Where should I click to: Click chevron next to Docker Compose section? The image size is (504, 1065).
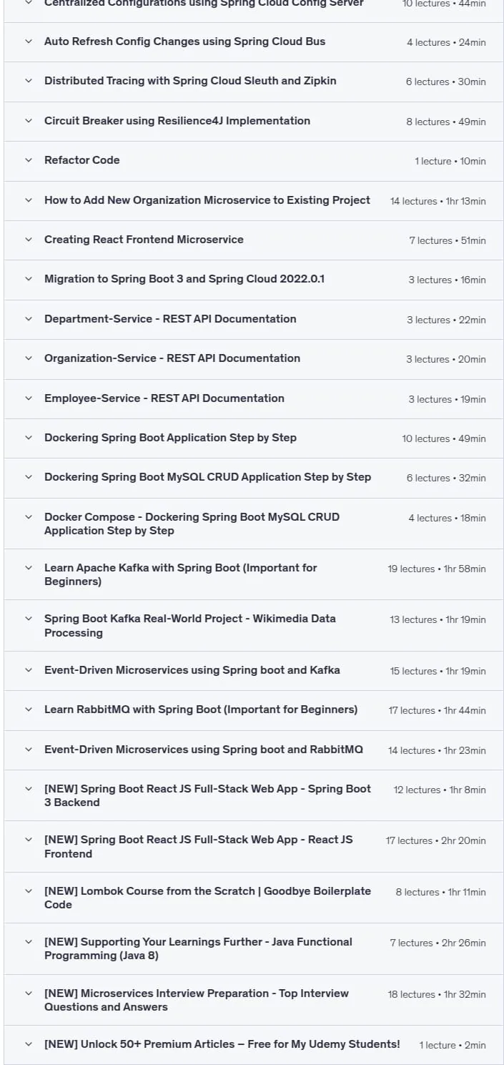29,517
